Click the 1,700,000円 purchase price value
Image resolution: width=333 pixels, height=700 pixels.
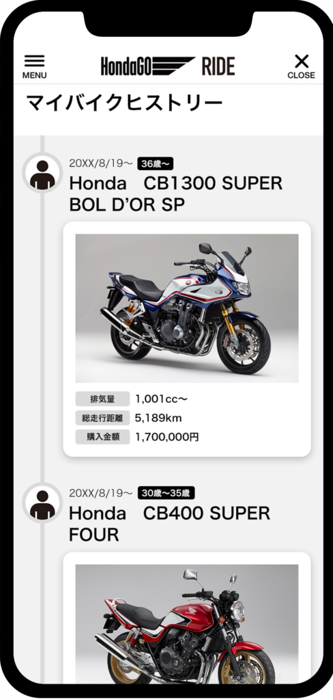click(x=166, y=437)
